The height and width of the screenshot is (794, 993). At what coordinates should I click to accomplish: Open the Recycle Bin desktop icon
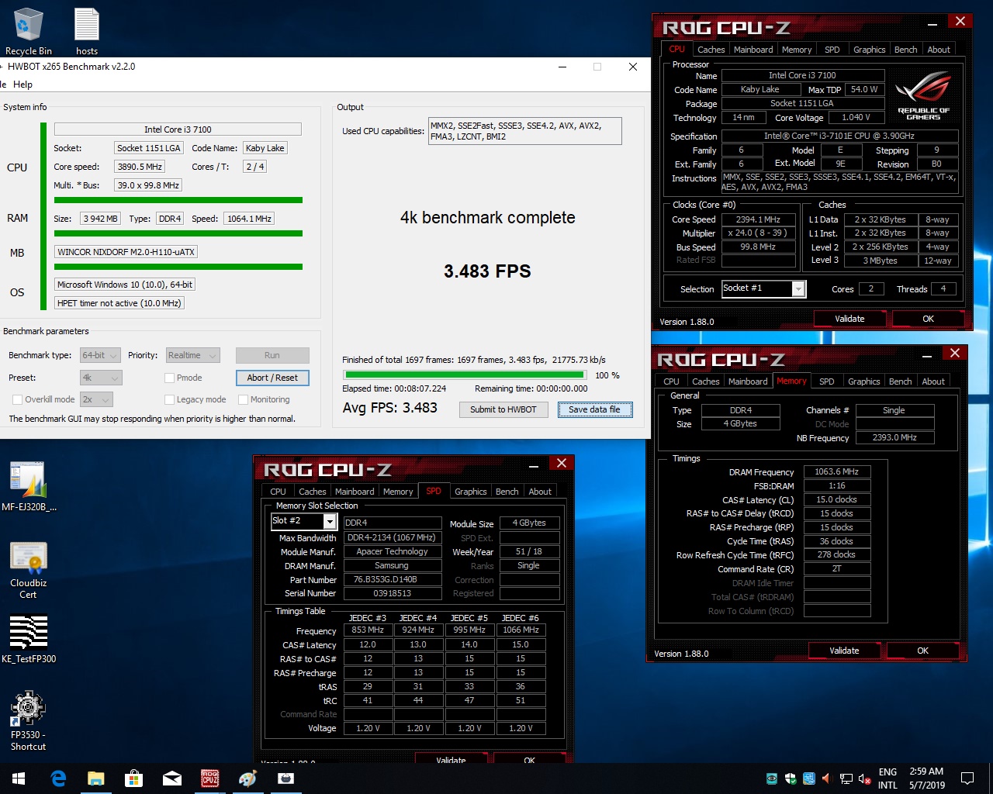tap(29, 31)
